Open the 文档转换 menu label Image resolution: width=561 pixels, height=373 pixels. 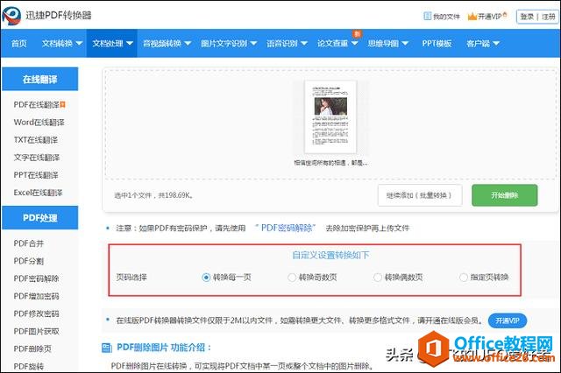pos(57,43)
